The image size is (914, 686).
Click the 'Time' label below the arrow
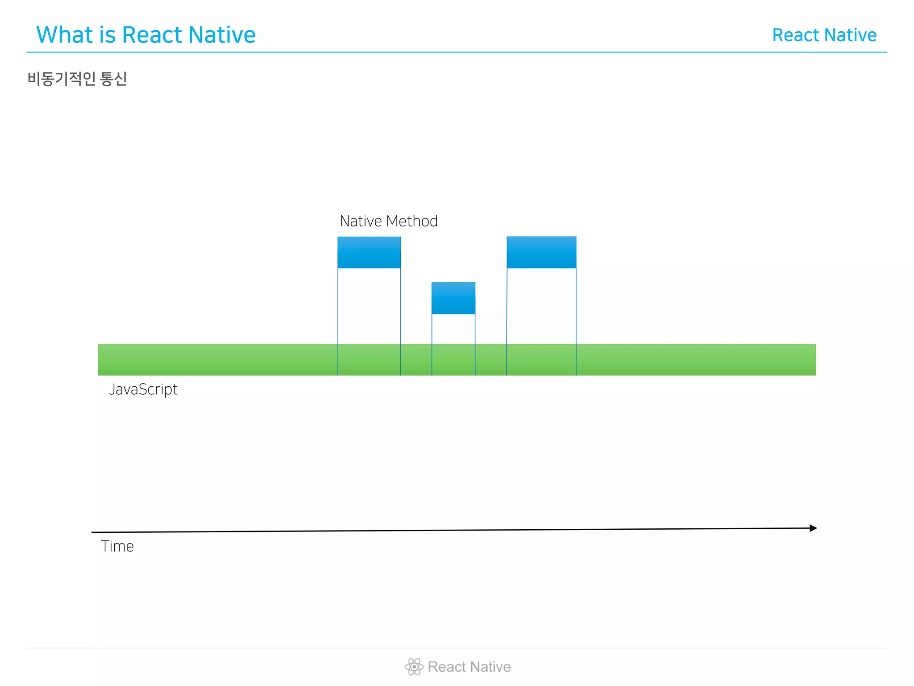point(117,546)
